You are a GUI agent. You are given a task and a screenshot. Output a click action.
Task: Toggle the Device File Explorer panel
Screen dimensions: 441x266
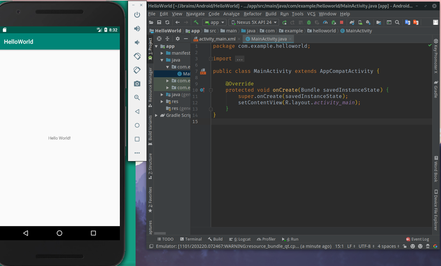(436, 210)
